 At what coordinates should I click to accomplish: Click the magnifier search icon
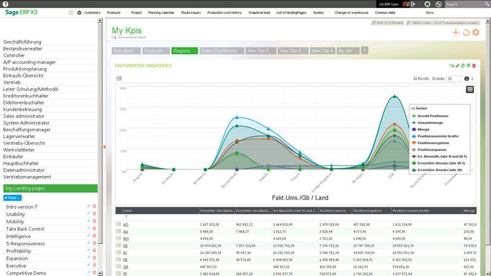[x=487, y=4]
